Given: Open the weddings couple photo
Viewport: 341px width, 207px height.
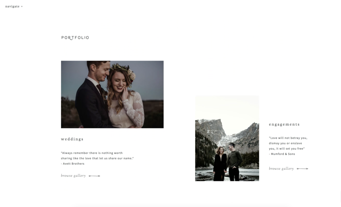Looking at the screenshot, I should coord(112,94).
